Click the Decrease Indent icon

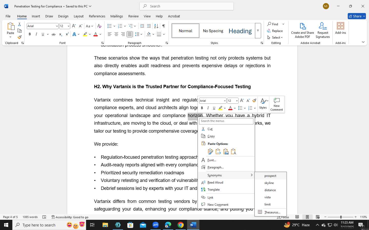pos(142,26)
